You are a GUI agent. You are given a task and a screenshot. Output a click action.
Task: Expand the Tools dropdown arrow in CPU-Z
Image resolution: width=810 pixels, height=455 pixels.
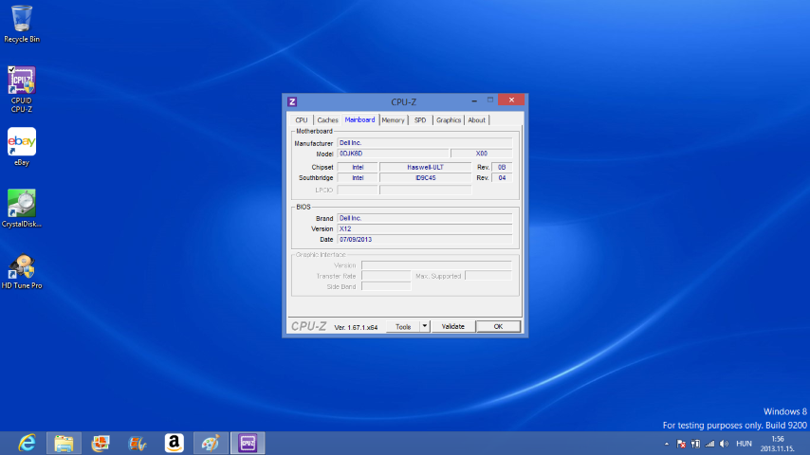coord(425,326)
